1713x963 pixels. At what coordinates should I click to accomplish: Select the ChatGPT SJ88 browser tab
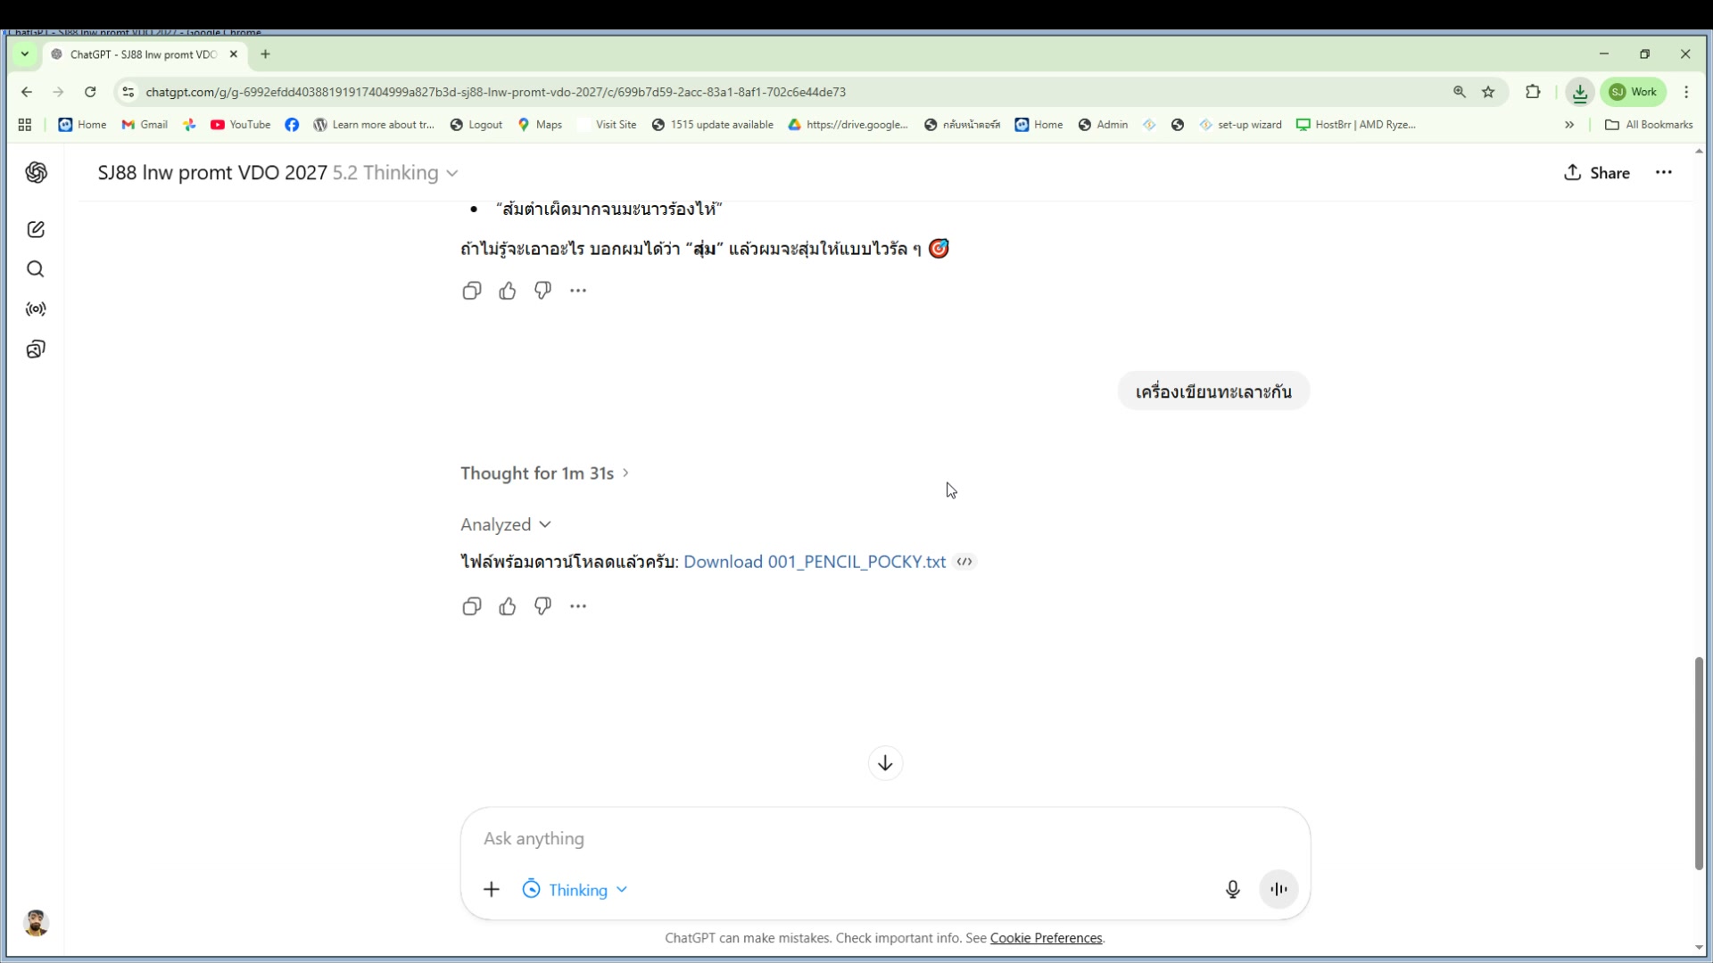143,54
